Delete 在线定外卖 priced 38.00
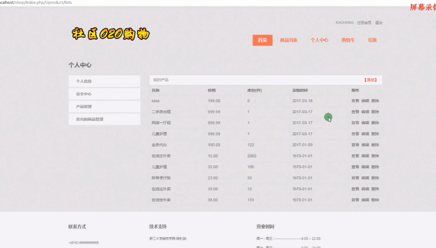The width and height of the screenshot is (436, 248). (x=375, y=200)
